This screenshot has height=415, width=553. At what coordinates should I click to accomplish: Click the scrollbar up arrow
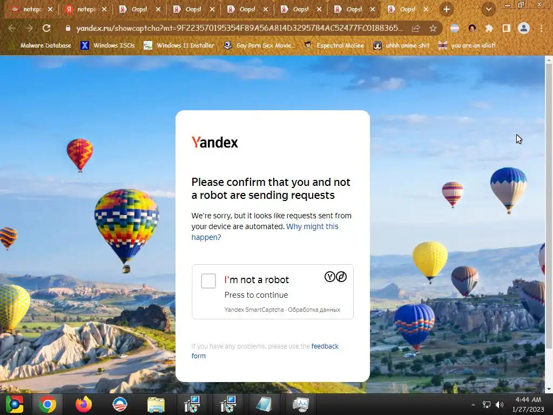tap(549, 60)
